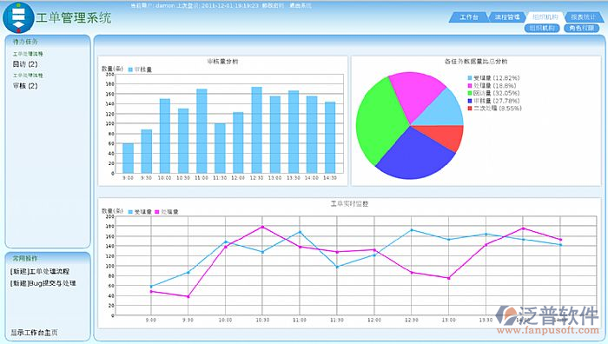The image size is (608, 344).
Task: Open the 审核 (2) pending task
Action: click(25, 86)
